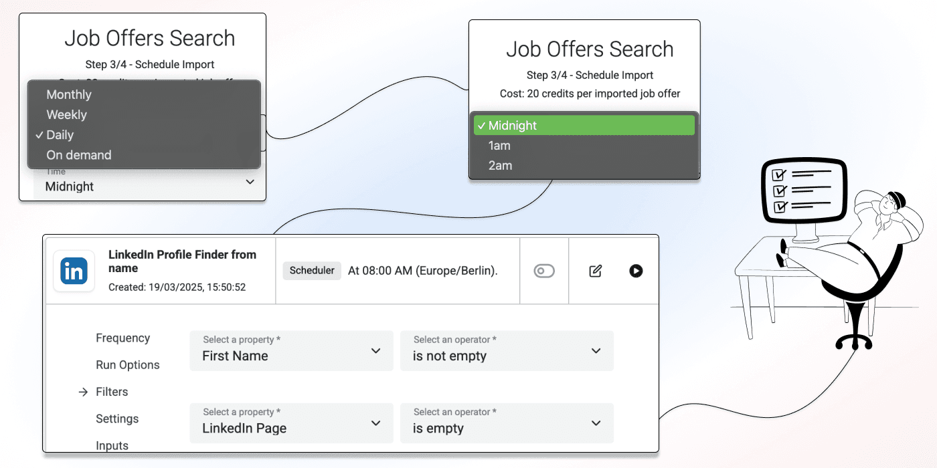Click the Scheduler badge icon

[x=312, y=271]
